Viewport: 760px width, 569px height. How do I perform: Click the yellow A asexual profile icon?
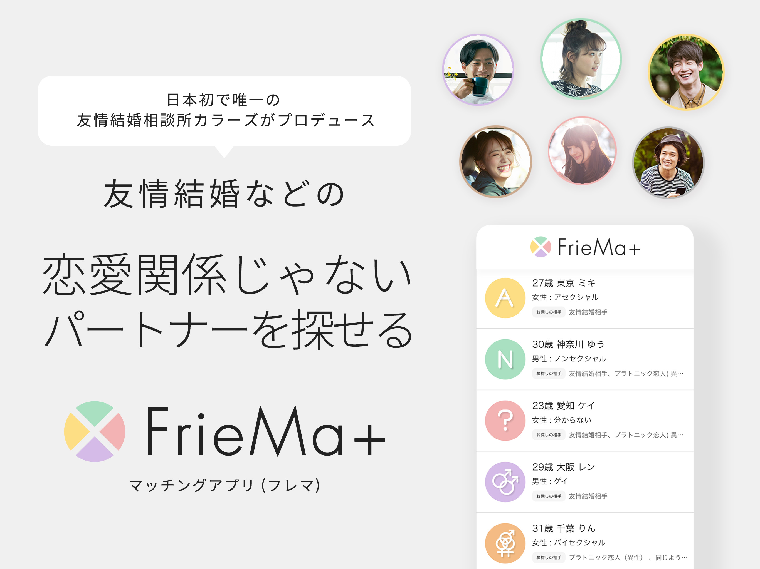tap(505, 298)
